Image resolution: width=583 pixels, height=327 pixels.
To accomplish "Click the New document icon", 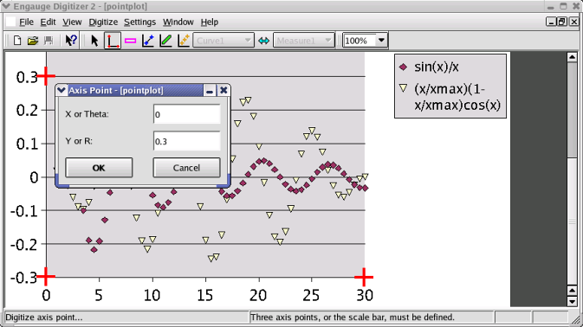I will tap(17, 41).
